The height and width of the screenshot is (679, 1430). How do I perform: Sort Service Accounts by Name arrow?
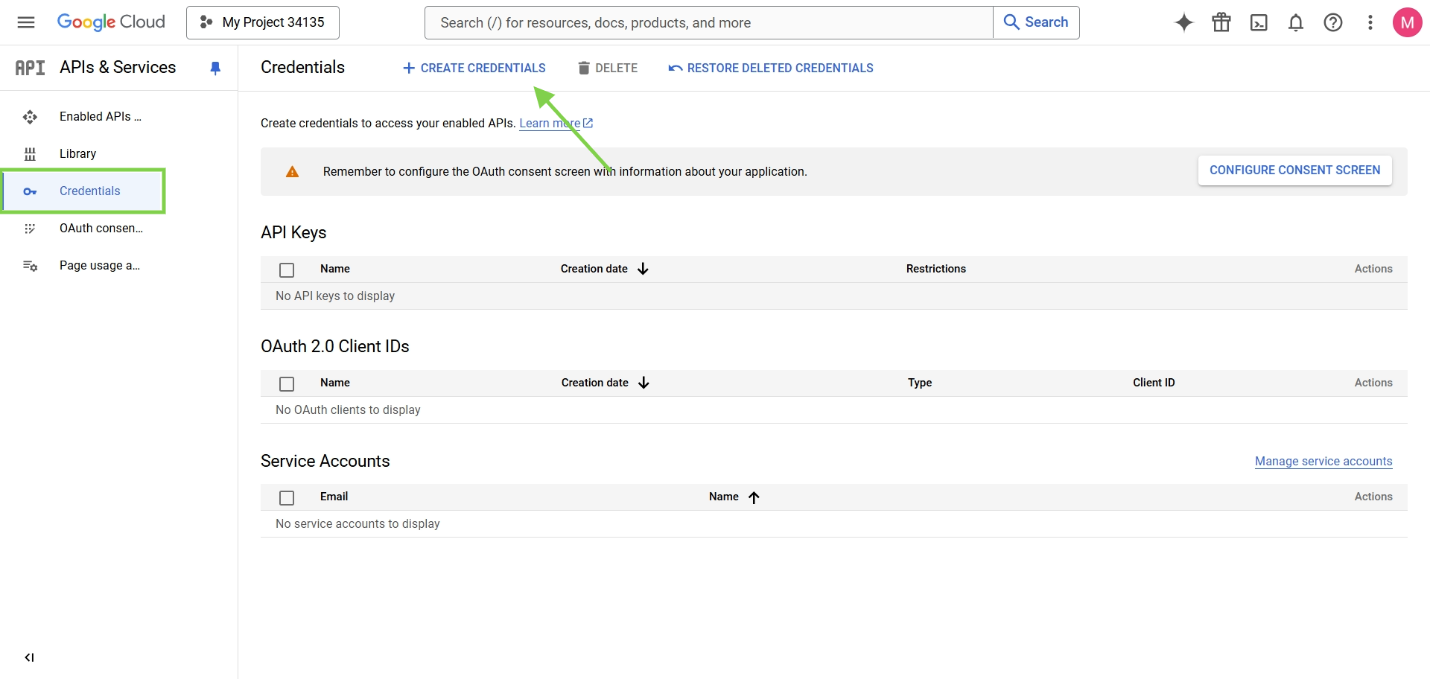tap(754, 497)
